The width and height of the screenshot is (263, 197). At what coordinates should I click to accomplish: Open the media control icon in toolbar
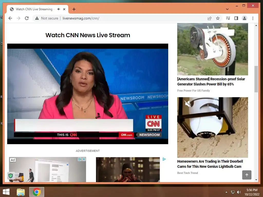228,18
